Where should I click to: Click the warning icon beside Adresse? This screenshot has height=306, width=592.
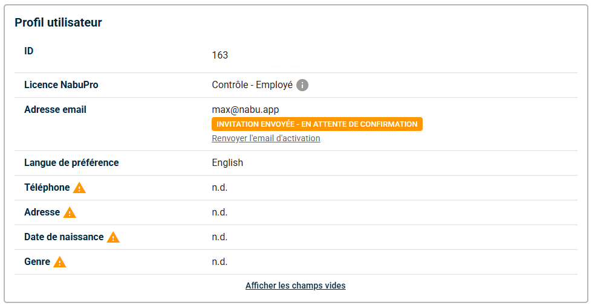pos(70,212)
